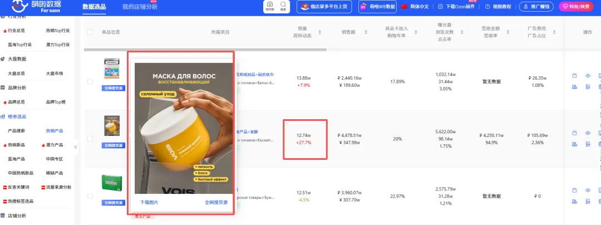Sort by 销量 周转动态 column arrows
This screenshot has height=225, width=601.
(x=319, y=32)
